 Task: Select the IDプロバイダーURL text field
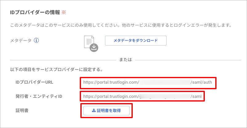(x=148, y=82)
